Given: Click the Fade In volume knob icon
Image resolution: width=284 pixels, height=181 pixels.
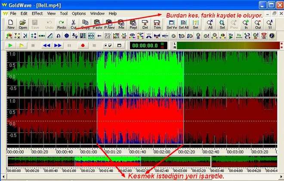Looking at the screenshot, I should click(x=182, y=36).
